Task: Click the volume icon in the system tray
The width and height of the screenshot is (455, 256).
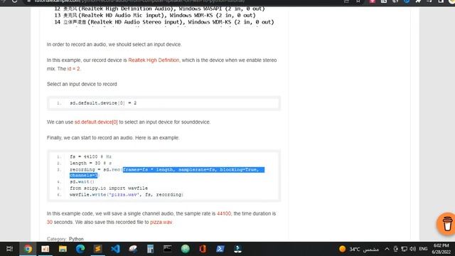Action: coord(412,249)
